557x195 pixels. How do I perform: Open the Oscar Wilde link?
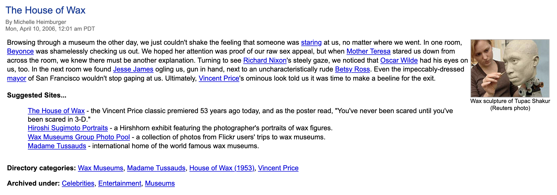coord(399,60)
